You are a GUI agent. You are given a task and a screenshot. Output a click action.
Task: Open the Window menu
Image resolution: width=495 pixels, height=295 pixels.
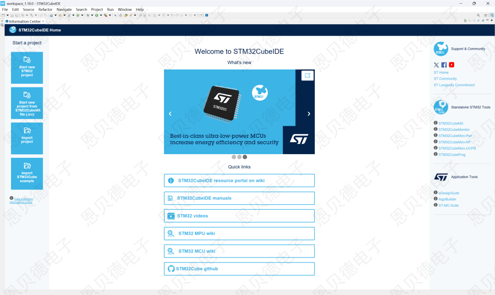[125, 10]
